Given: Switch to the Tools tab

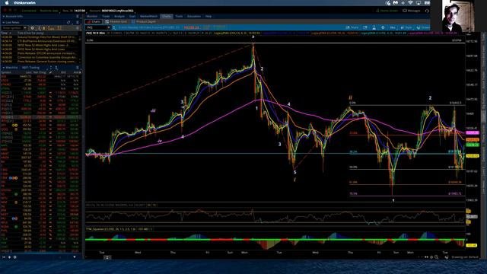Looking at the screenshot, I should point(179,16).
